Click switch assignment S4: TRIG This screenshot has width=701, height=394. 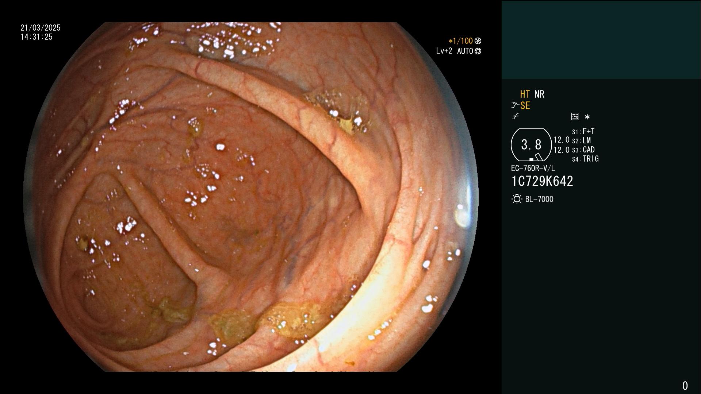click(585, 159)
